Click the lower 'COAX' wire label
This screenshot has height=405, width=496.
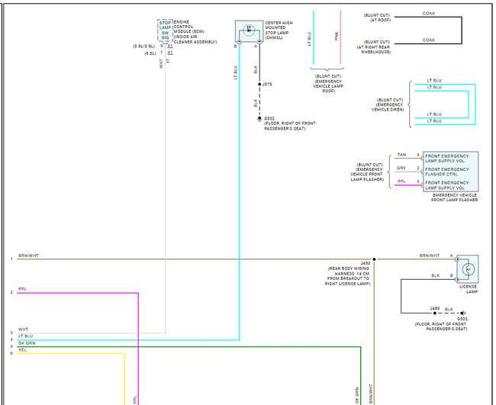[429, 40]
